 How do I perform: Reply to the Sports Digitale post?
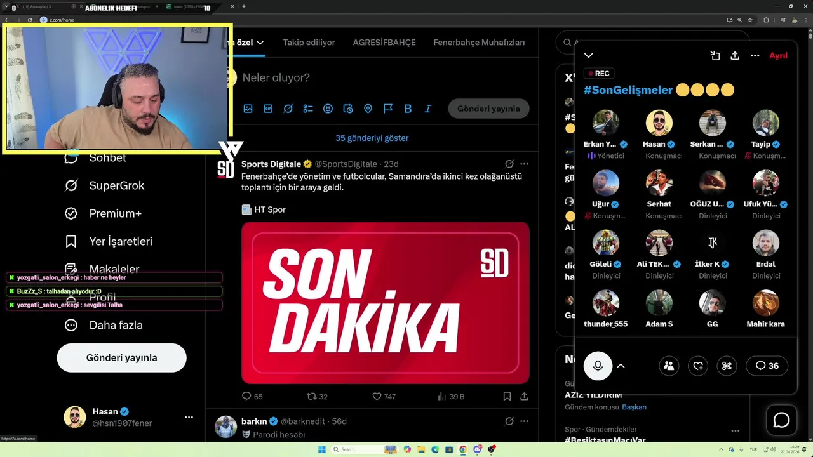(252, 396)
